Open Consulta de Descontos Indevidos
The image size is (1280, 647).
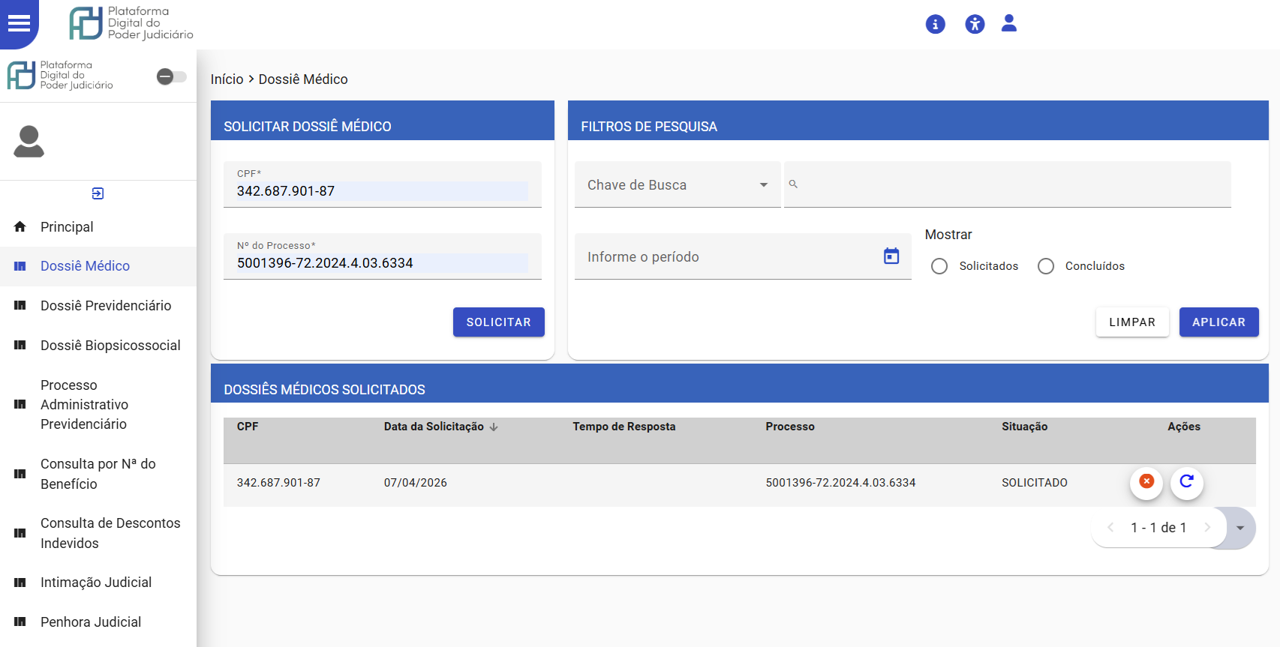click(x=98, y=533)
